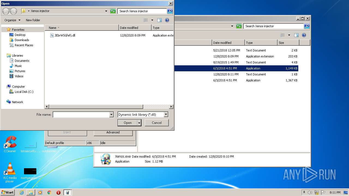349x196 pixels.
Task: Expand Open button split arrow
Action: click(x=139, y=123)
